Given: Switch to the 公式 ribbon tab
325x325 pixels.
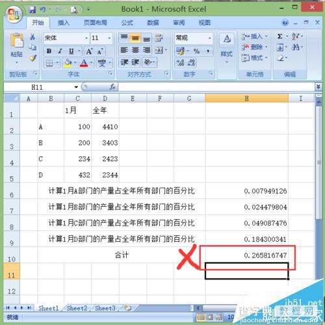Looking at the screenshot, I should [x=127, y=23].
